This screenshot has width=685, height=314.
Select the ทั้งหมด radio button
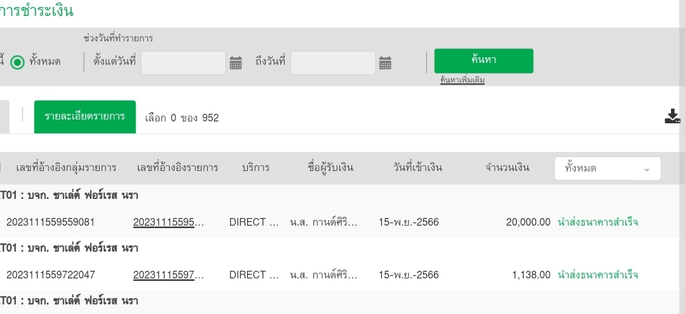click(18, 62)
